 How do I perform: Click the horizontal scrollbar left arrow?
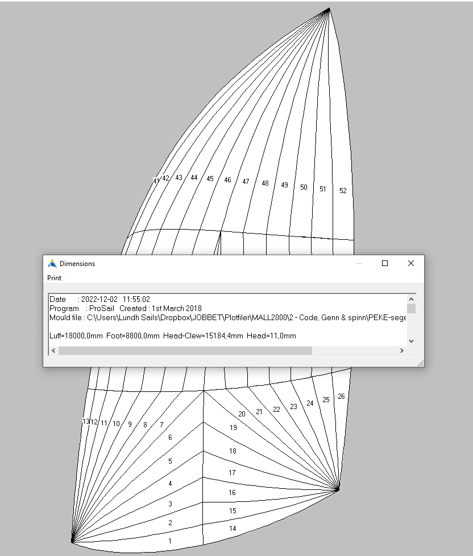(54, 351)
